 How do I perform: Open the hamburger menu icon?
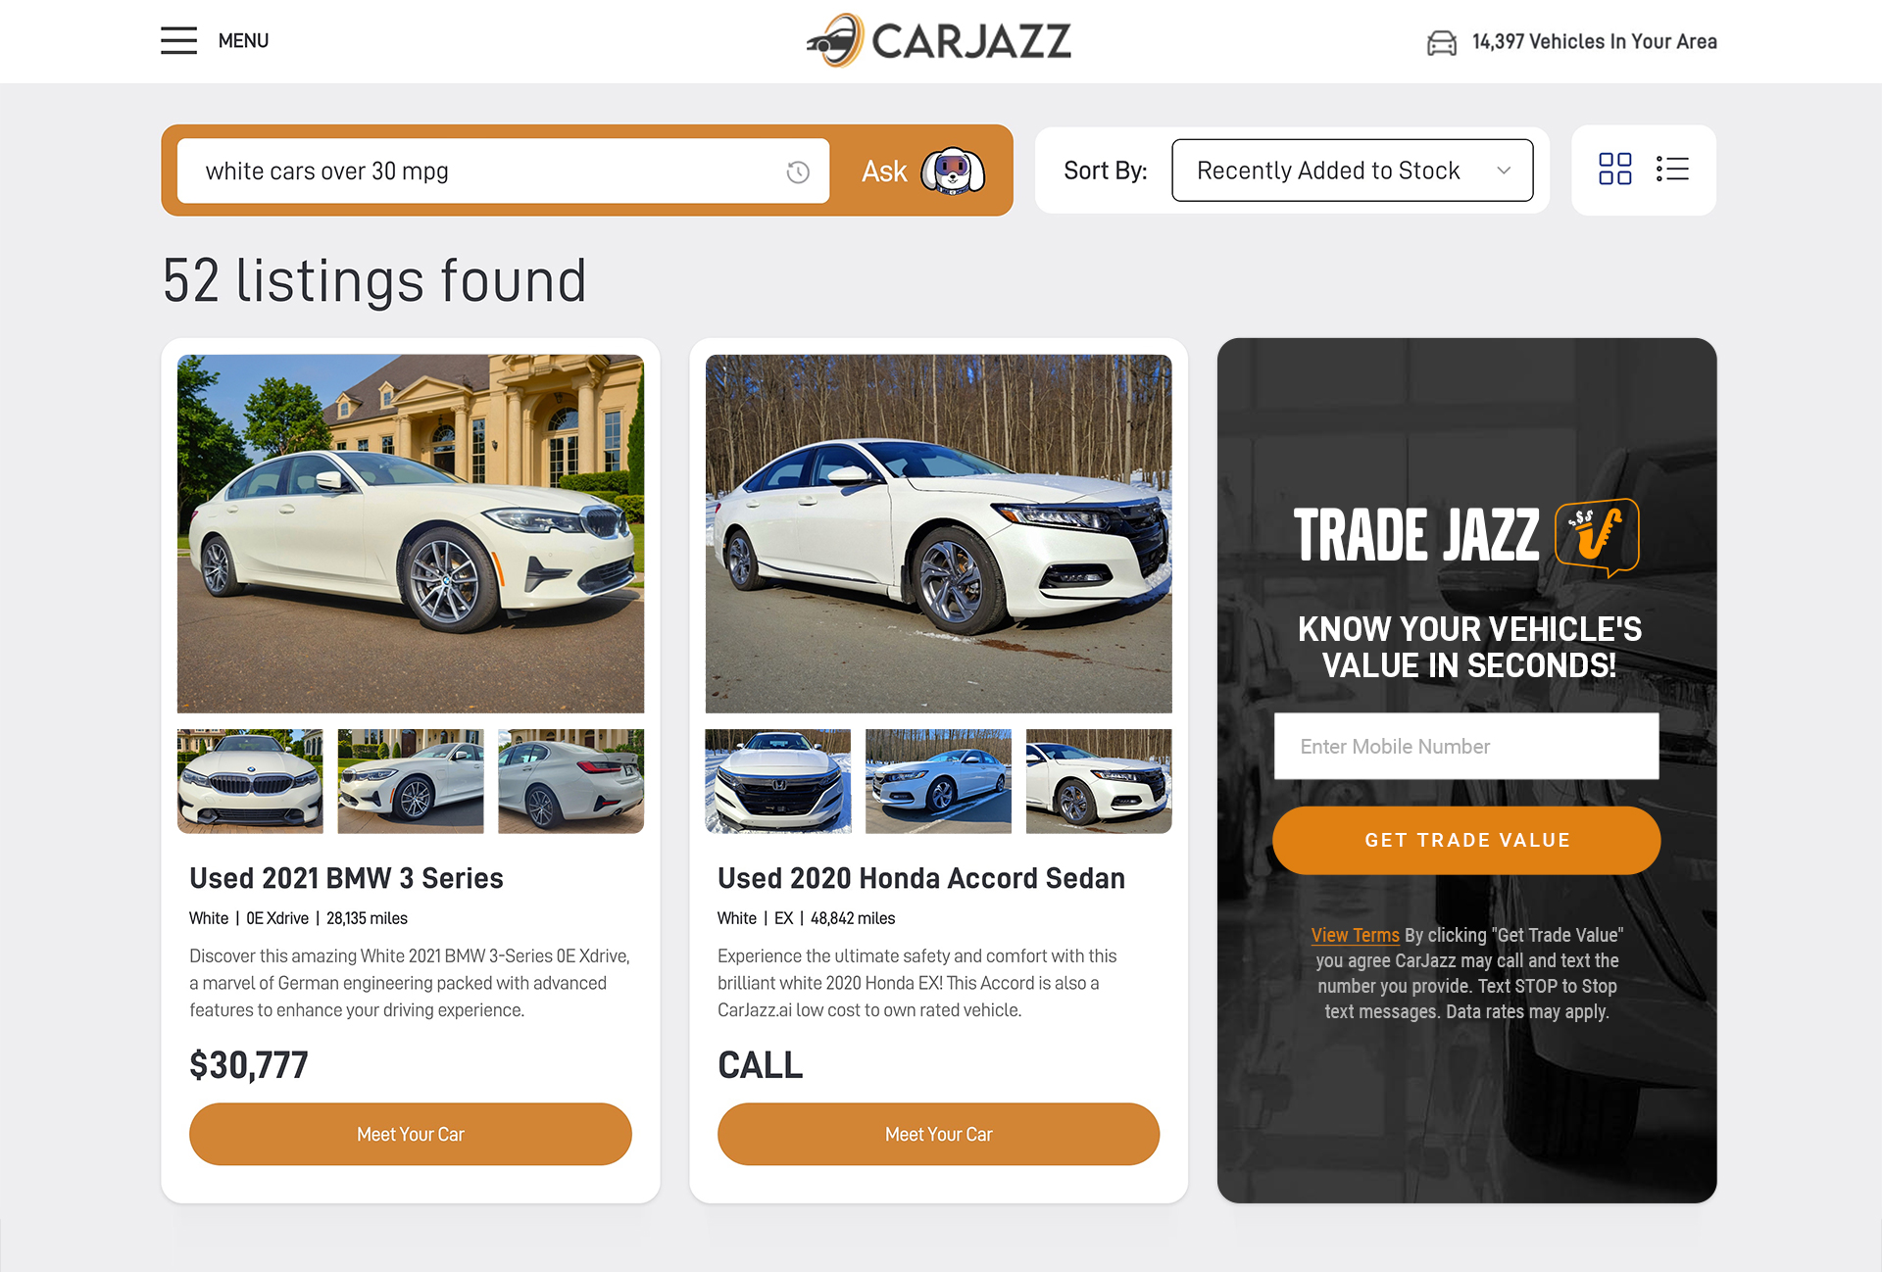[x=178, y=40]
